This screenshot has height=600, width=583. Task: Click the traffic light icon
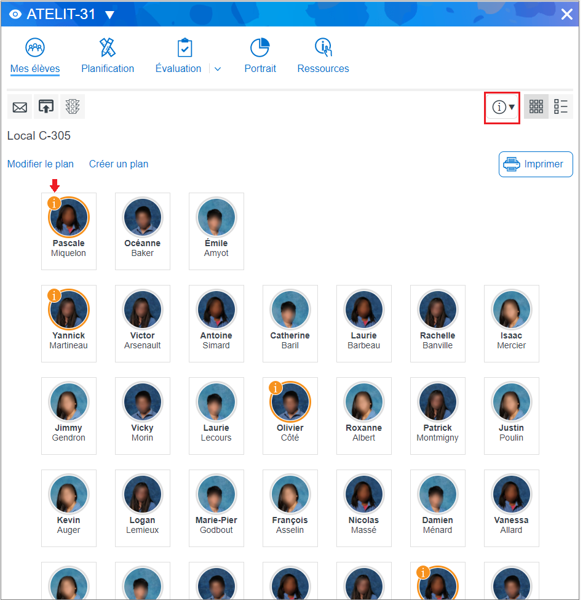coord(73,107)
